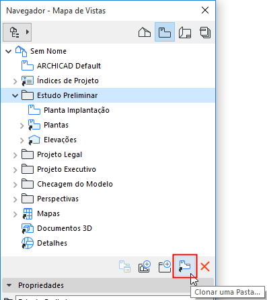Image resolution: width=267 pixels, height=300 pixels.
Task: Select Checagem do Modelo folder
Action: (x=75, y=184)
